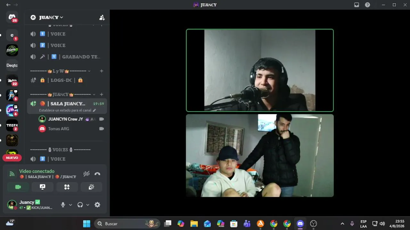Screen dimensions: 410x230
Task: Open Juancy user profile panel
Action: coord(31,205)
